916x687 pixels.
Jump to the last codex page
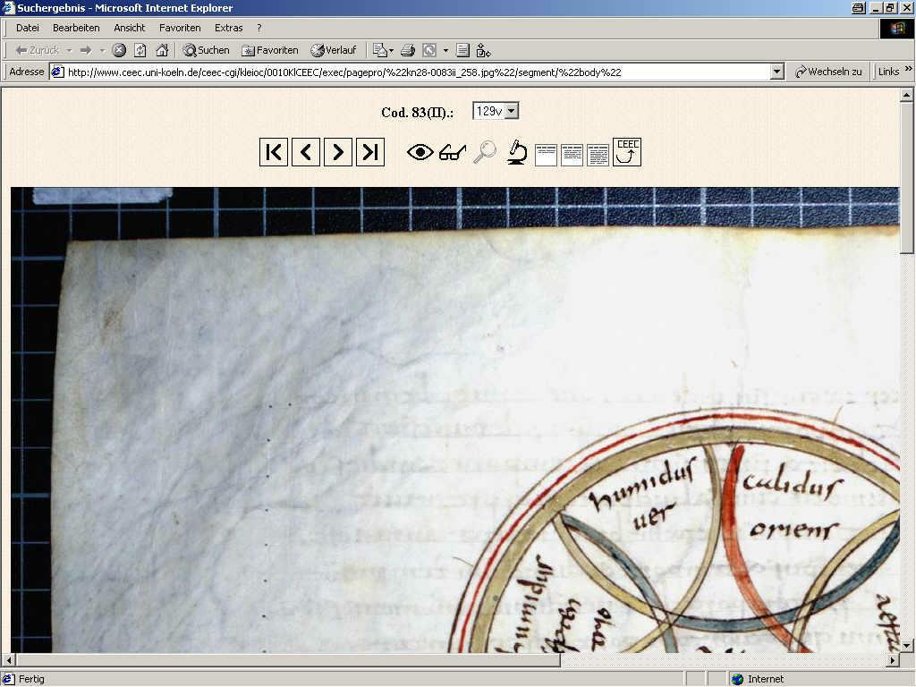point(370,152)
